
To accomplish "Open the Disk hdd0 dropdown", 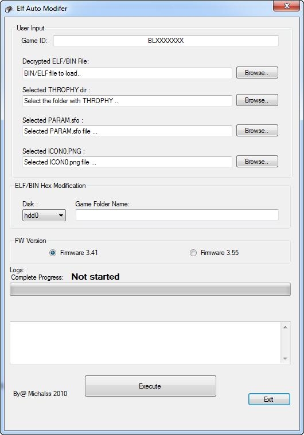I will click(x=44, y=215).
